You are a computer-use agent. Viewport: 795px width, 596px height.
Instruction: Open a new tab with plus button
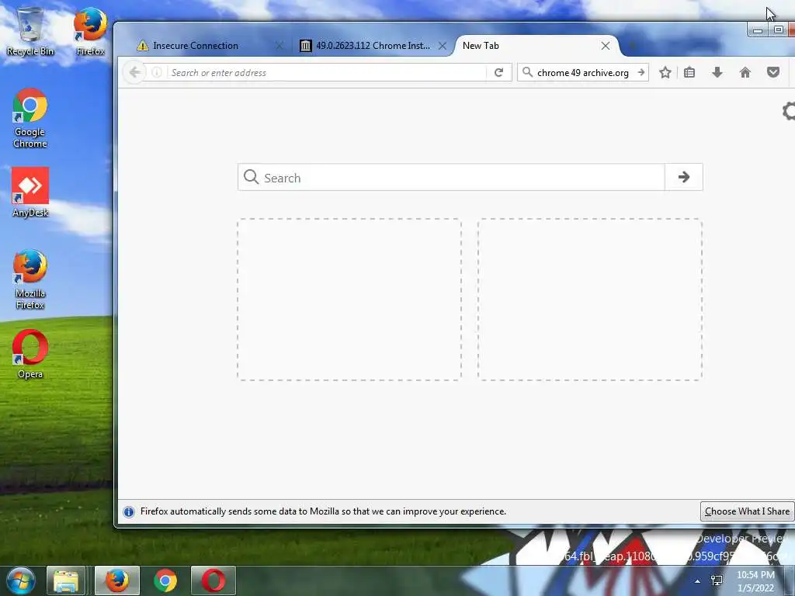click(632, 46)
